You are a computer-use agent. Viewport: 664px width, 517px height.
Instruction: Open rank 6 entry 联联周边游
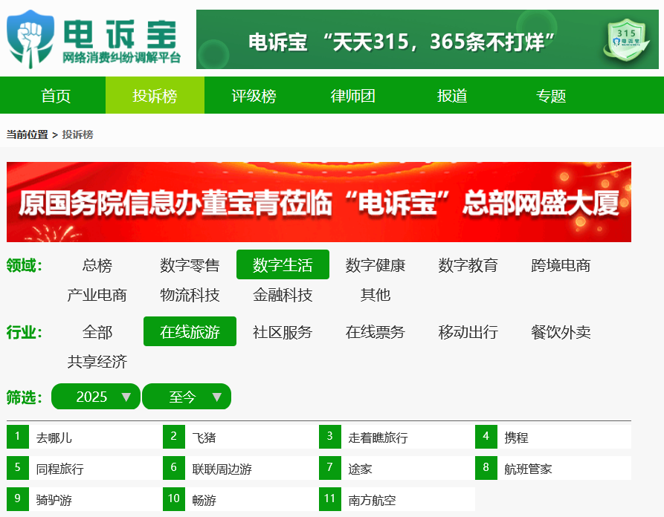click(x=240, y=469)
